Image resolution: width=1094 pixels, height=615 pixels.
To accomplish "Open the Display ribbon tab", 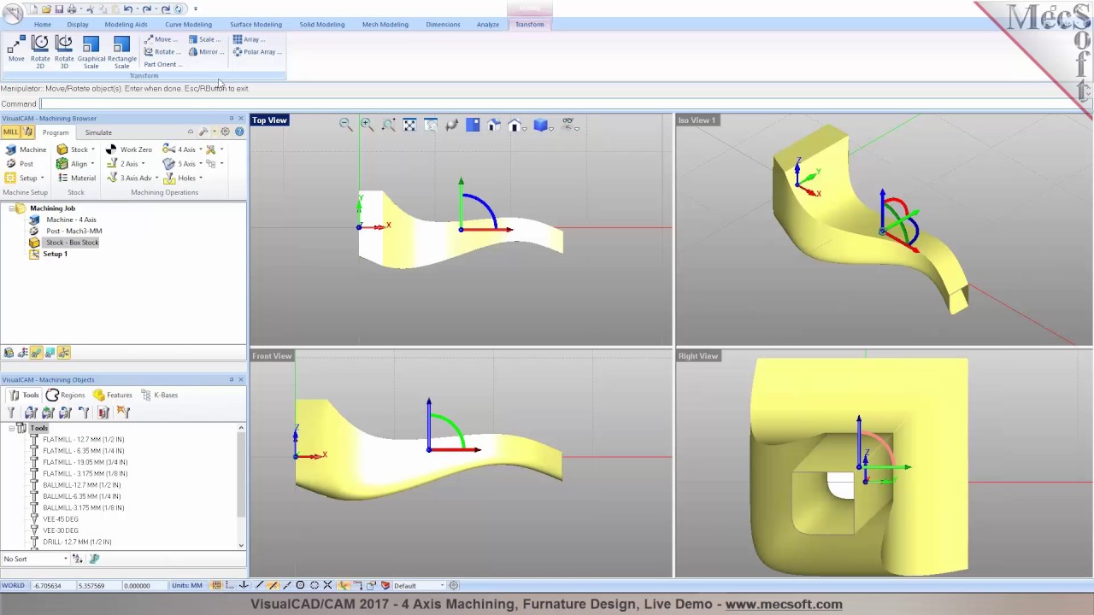I will tap(78, 25).
